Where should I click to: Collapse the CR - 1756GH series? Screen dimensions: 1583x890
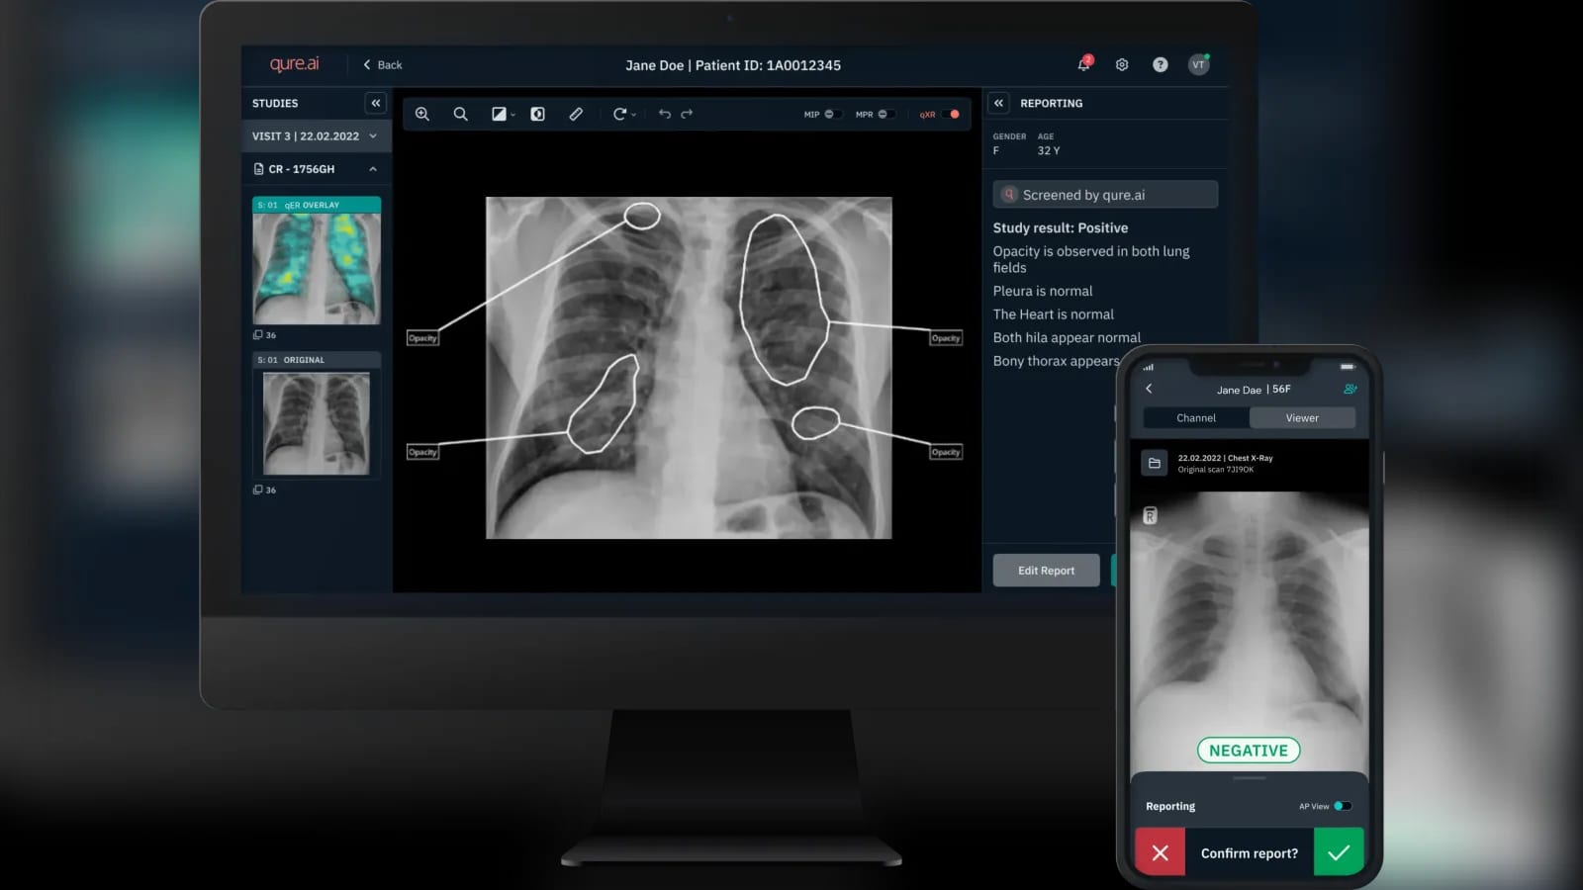click(373, 169)
